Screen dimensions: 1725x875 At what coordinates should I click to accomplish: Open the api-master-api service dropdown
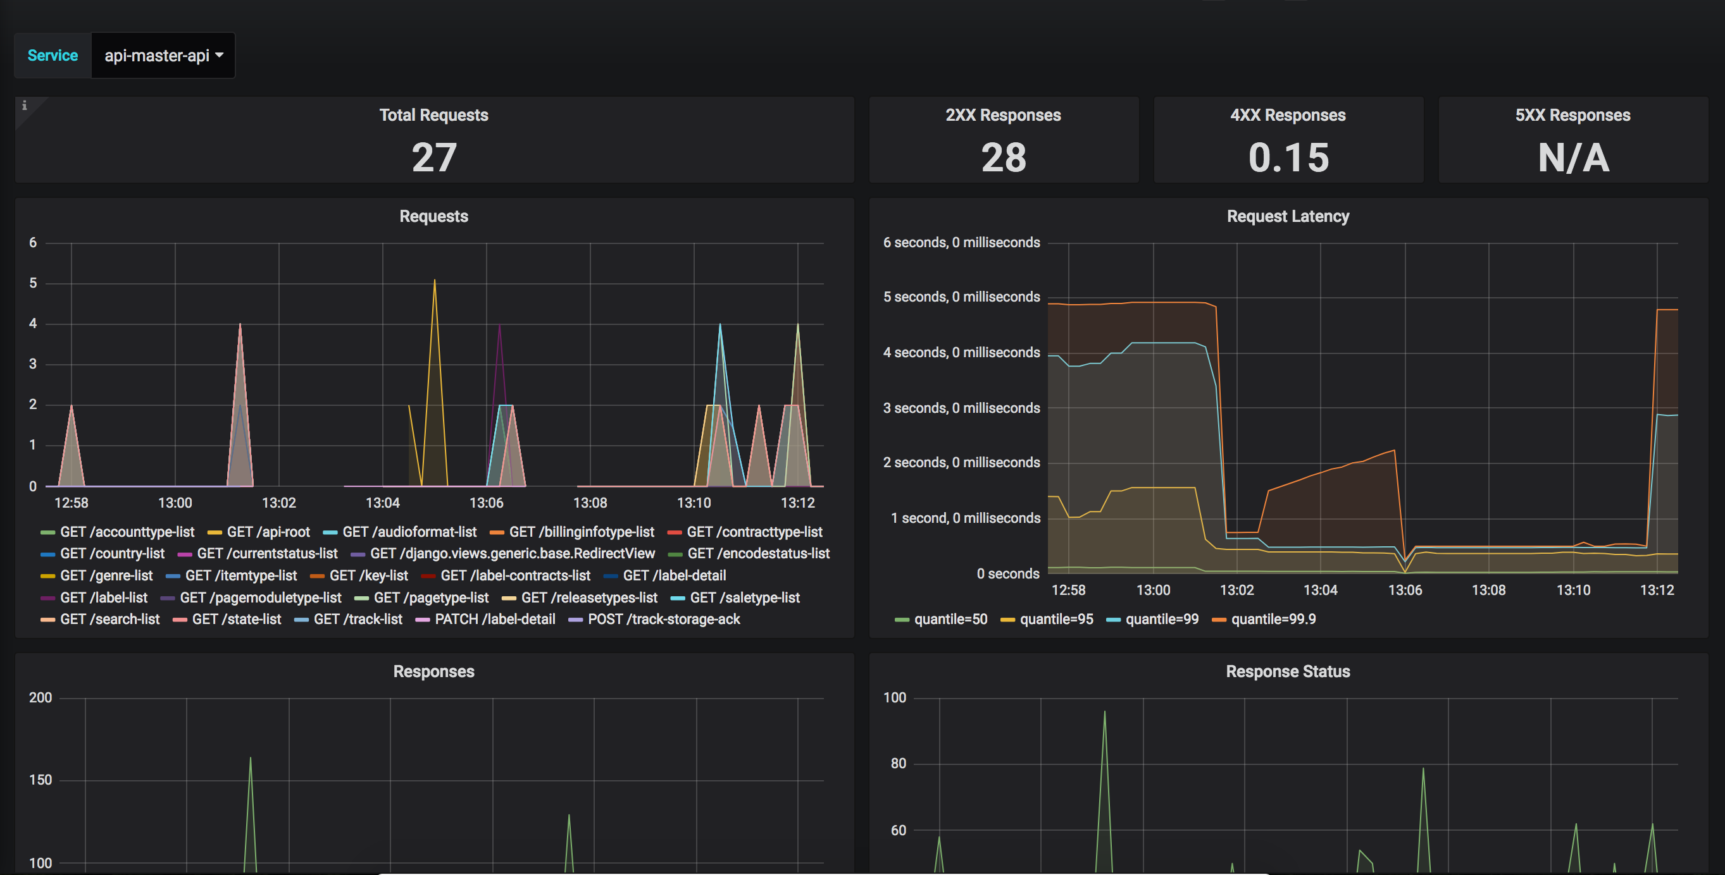point(163,56)
